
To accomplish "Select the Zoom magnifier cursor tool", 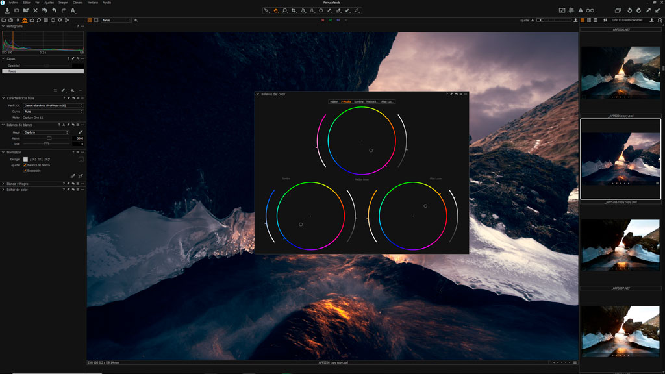I will tap(285, 11).
